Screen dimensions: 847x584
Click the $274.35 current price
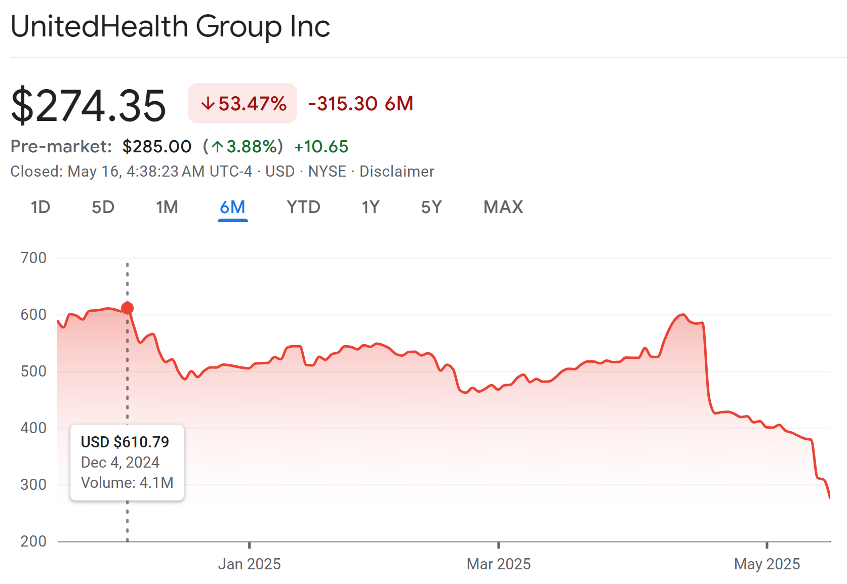[x=89, y=106]
